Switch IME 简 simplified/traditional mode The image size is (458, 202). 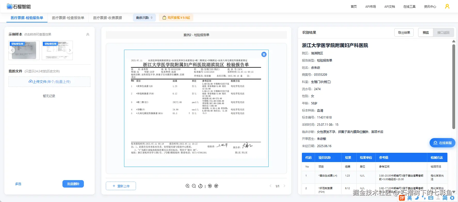[445, 198]
